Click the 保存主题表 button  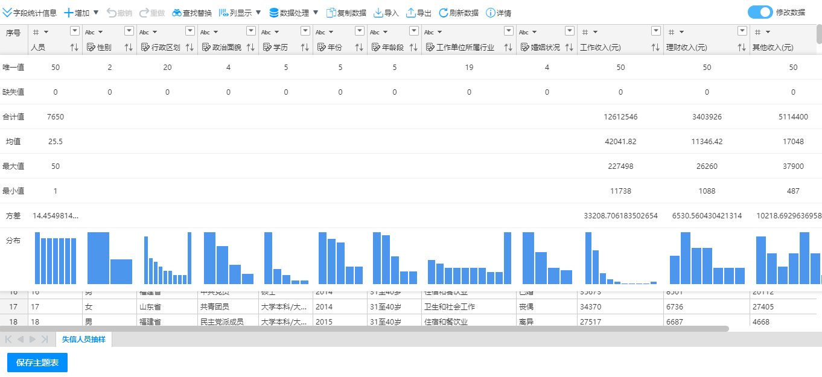(x=37, y=363)
